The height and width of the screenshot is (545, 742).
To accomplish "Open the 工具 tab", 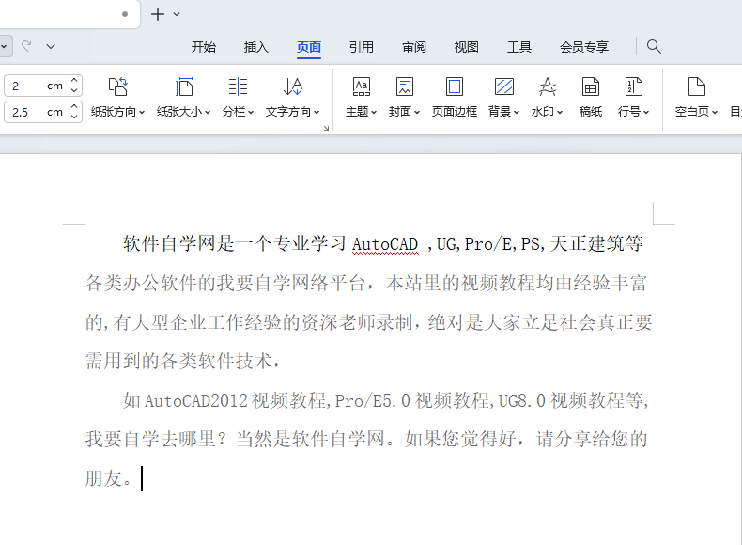I will pos(519,47).
